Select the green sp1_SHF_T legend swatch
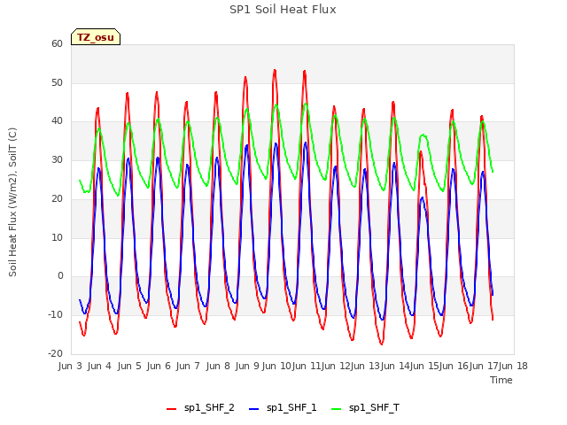 [x=337, y=409]
